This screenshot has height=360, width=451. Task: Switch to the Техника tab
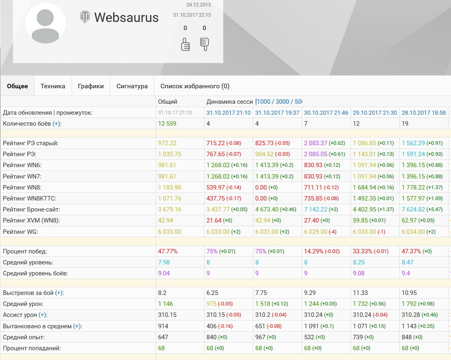(x=53, y=86)
